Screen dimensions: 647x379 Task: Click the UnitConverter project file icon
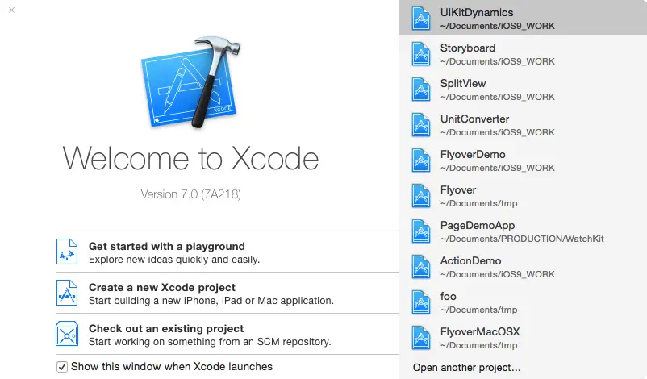point(421,125)
